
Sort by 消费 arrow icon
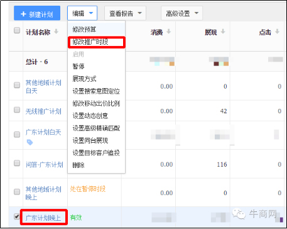[168, 32]
